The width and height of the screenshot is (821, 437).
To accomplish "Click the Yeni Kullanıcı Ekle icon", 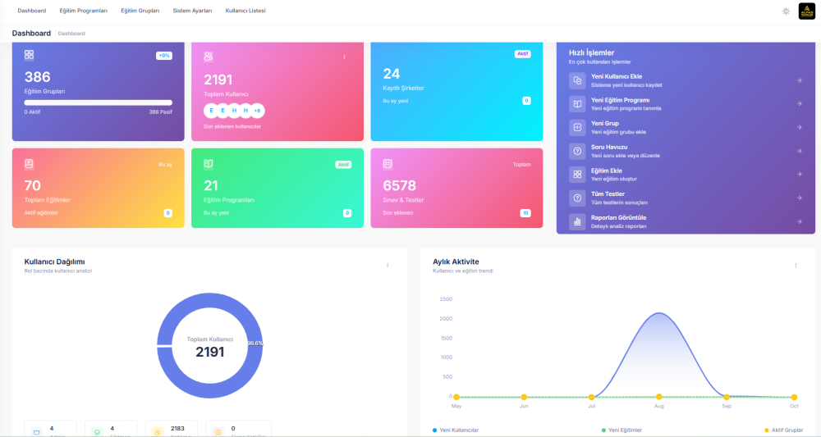I will coord(577,80).
